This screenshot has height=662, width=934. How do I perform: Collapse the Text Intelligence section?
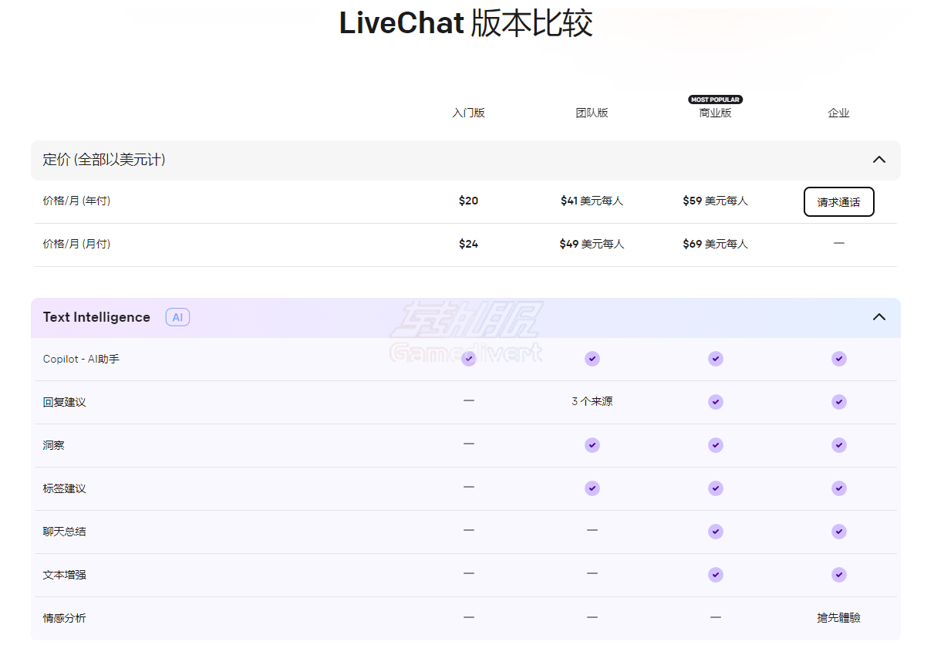coord(878,317)
